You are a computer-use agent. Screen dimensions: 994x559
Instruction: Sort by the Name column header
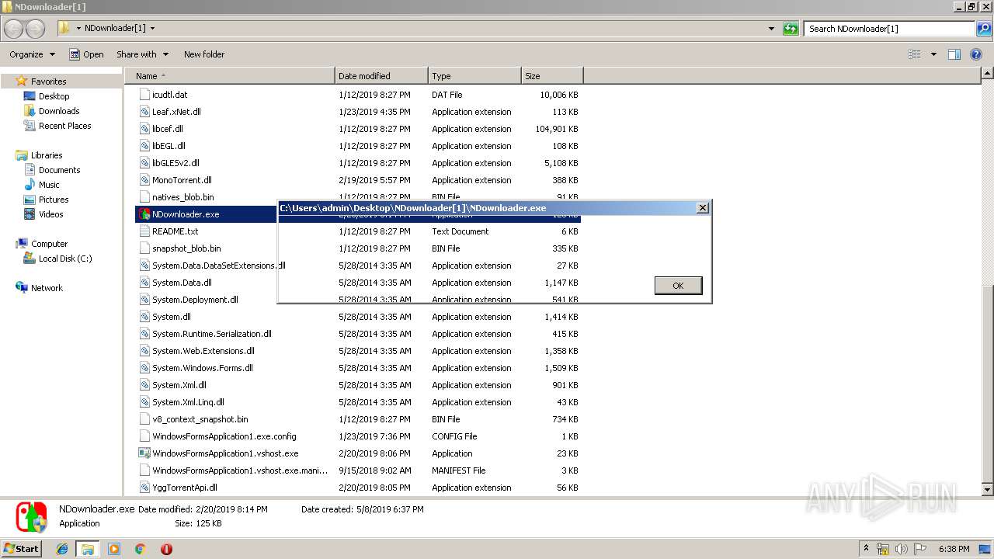click(x=230, y=76)
